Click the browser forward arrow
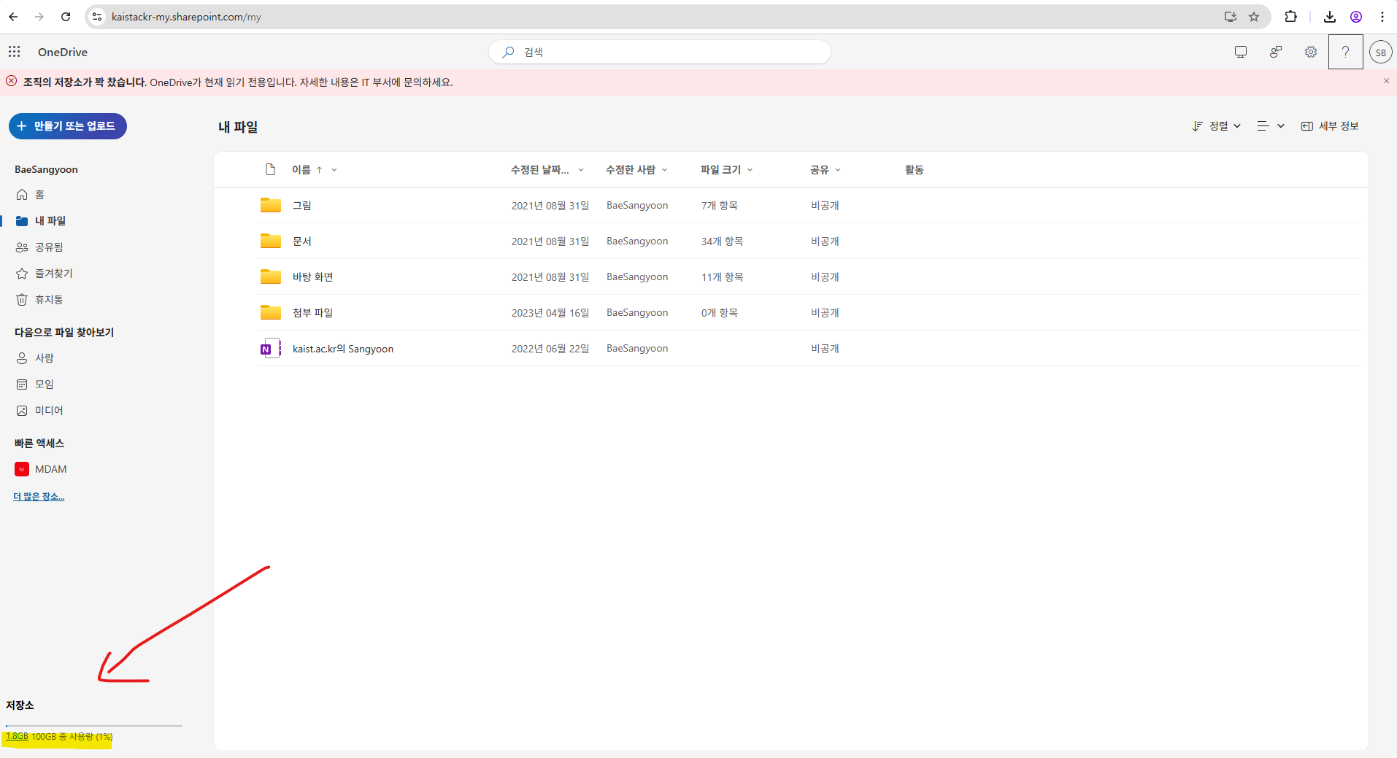Screen dimensions: 1397x758 tap(39, 17)
